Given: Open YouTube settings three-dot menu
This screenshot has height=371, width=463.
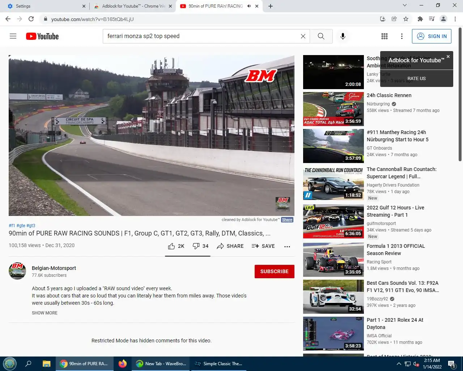Looking at the screenshot, I should click(x=402, y=36).
